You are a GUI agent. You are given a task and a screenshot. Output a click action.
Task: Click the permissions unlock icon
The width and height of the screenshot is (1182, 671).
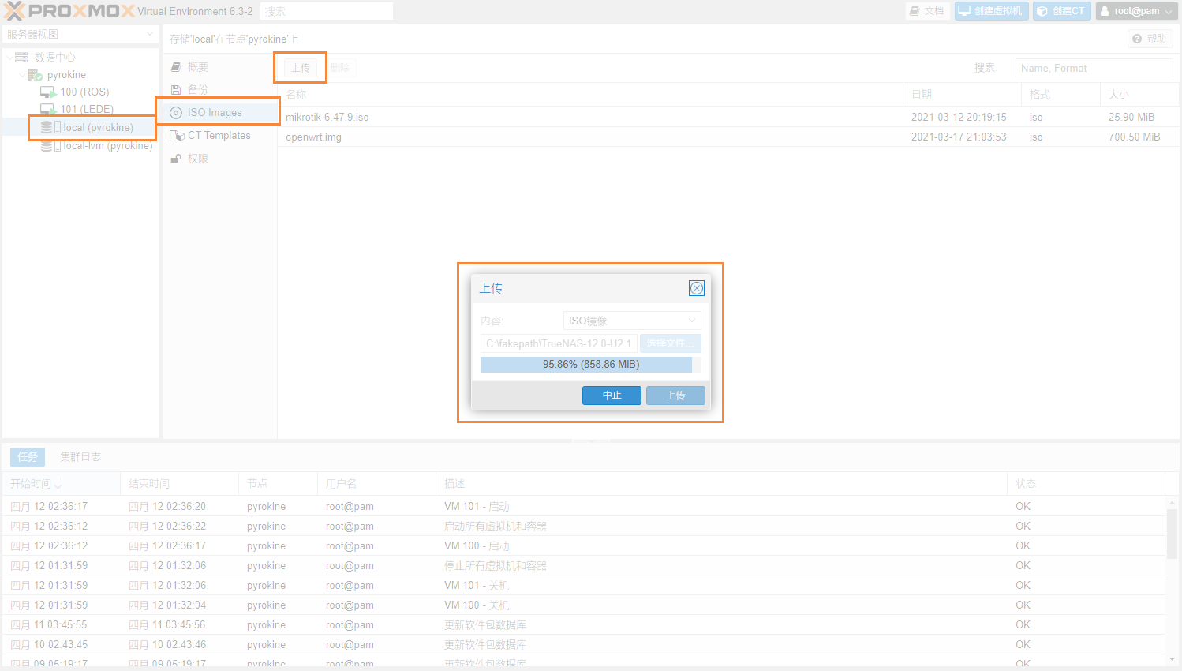pyautogui.click(x=176, y=159)
